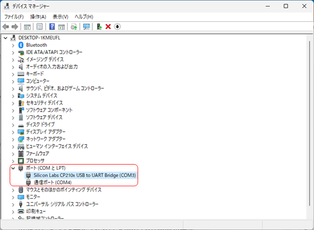Image resolution: width=314 pixels, height=230 pixels.
Task: Click the blue question mark help icon
Action: [52, 27]
